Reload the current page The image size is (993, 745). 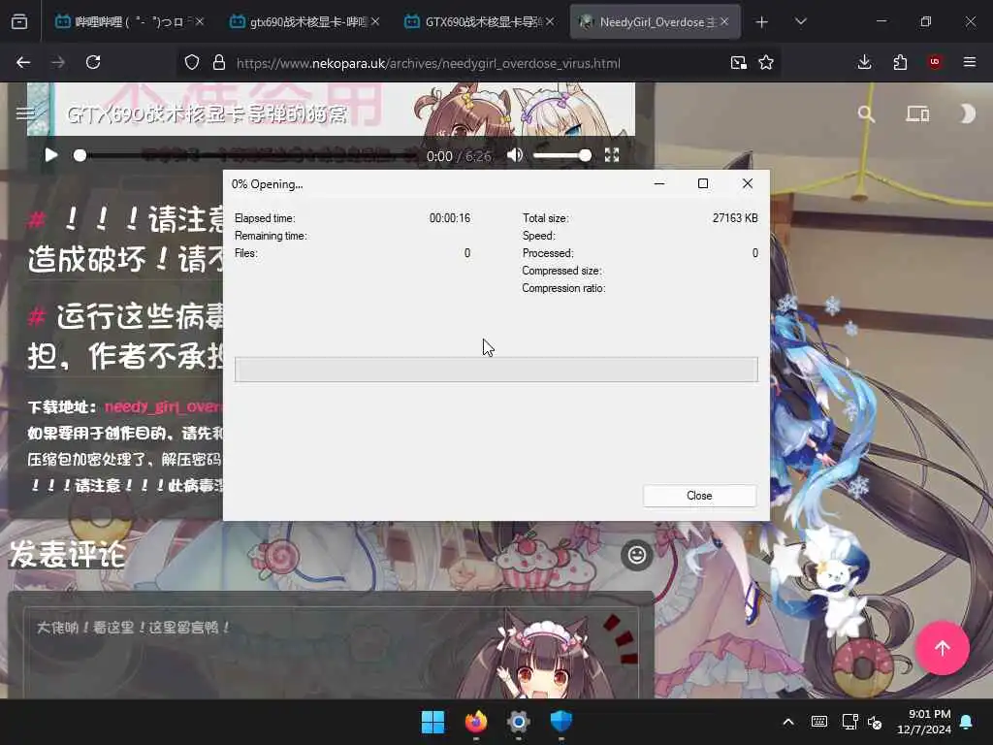click(93, 63)
